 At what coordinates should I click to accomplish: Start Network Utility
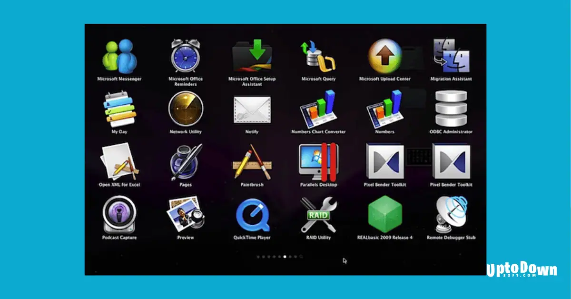pos(185,110)
